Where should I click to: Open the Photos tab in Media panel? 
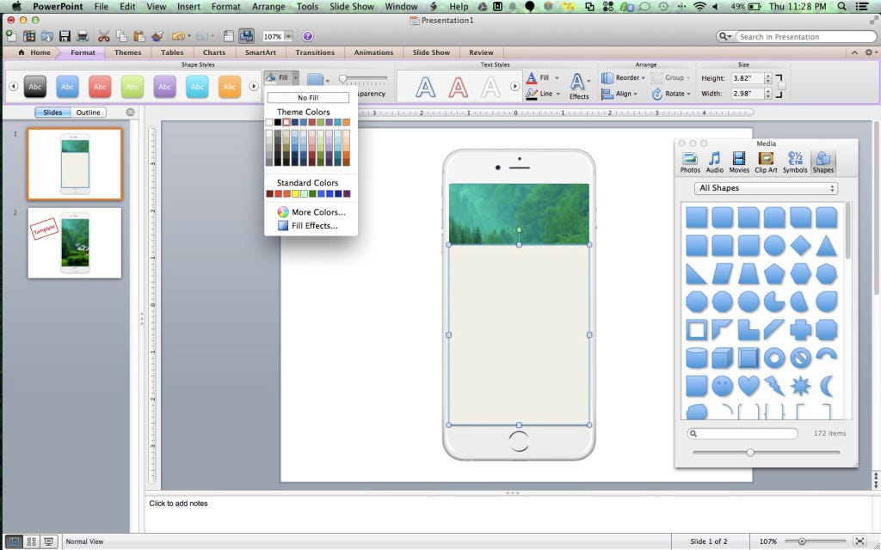(x=690, y=162)
